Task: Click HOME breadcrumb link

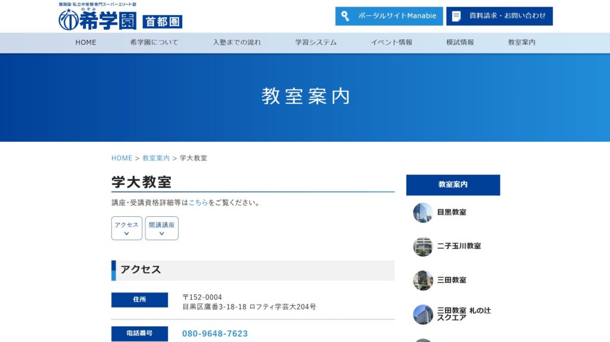Action: pos(122,158)
